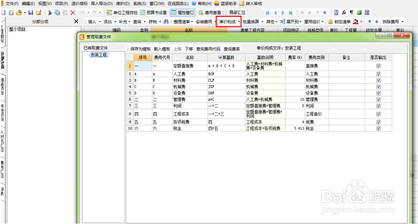Click the scissors cut icon
418x224 pixels.
coord(50,13)
